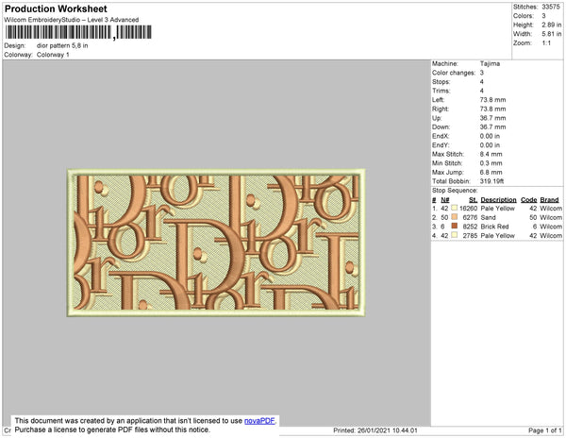
Task: Click the Machine value Tajima
Action: (x=491, y=63)
